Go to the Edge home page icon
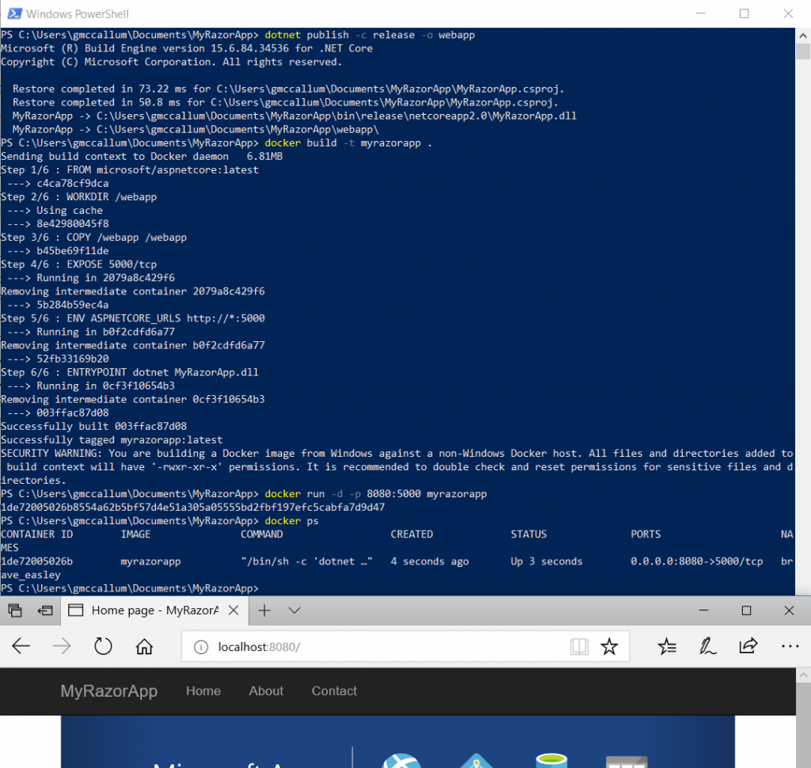Viewport: 811px width, 768px height. click(x=144, y=646)
